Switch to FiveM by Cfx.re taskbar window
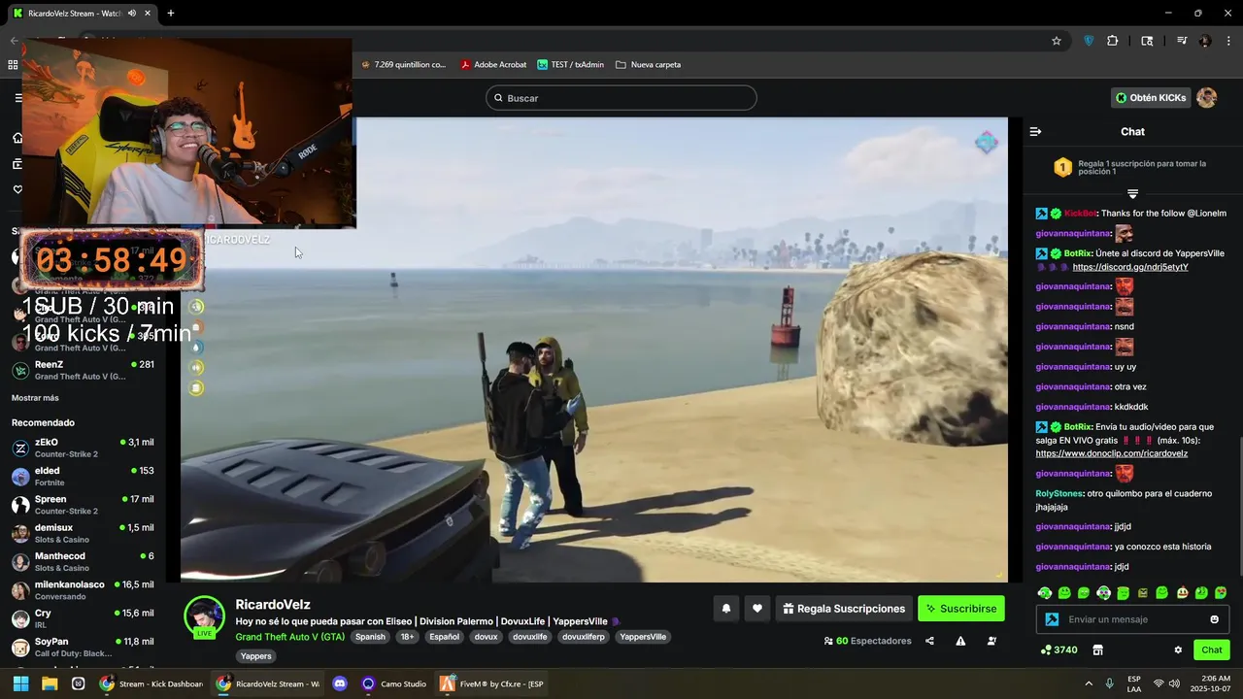 [x=492, y=683]
